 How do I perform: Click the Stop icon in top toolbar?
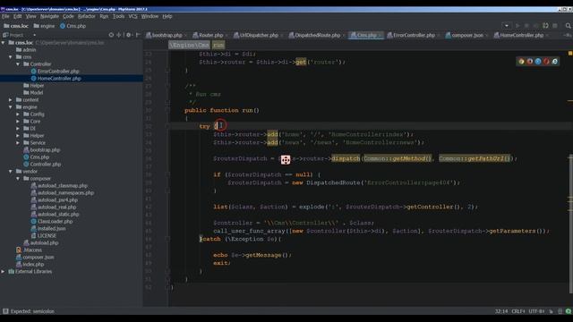click(x=555, y=26)
